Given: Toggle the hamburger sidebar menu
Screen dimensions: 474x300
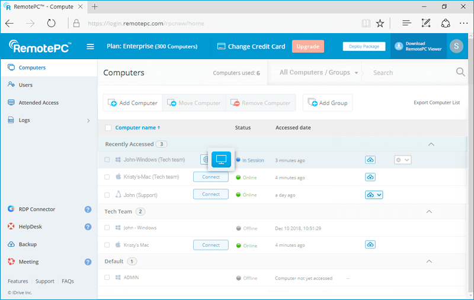Looking at the screenshot, I should [90, 47].
